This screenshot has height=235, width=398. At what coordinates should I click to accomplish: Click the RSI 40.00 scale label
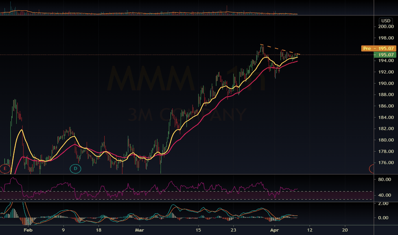click(x=384, y=195)
